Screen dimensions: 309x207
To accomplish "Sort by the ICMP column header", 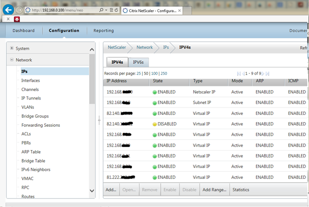I will 296,82.
